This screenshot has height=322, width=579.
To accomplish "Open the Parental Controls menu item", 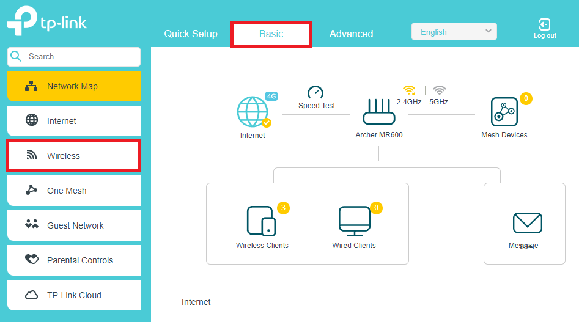I will [74, 260].
